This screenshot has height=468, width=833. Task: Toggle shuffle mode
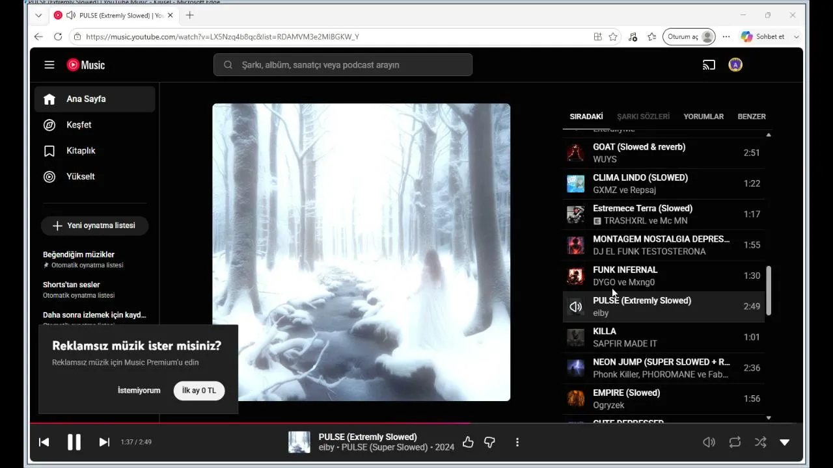click(x=760, y=442)
